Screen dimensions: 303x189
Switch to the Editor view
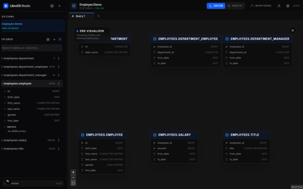click(x=216, y=6)
